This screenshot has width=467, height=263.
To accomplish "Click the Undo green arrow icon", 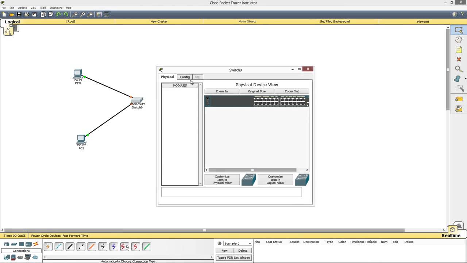I will pos(58,15).
